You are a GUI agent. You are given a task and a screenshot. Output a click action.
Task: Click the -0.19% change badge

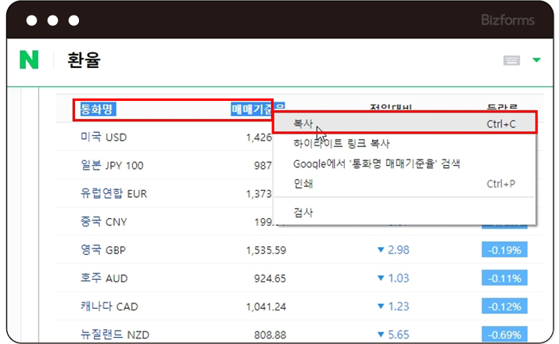point(504,250)
